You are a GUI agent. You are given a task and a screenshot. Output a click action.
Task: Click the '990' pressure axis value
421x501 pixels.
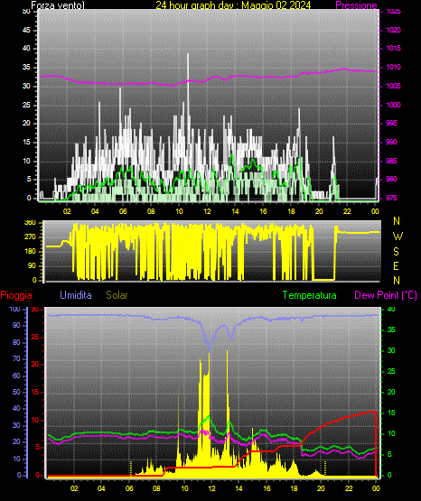(391, 142)
